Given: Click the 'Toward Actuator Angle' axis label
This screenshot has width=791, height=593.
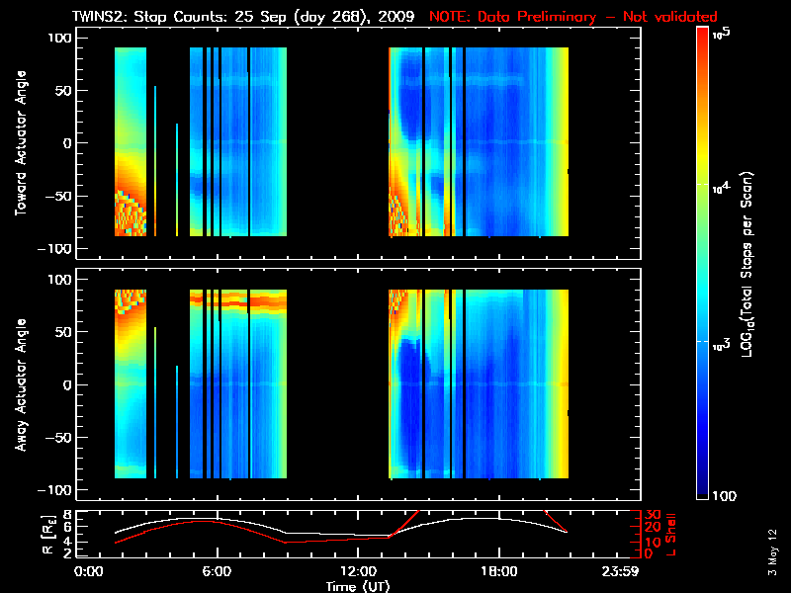Looking at the screenshot, I should coord(21,143).
